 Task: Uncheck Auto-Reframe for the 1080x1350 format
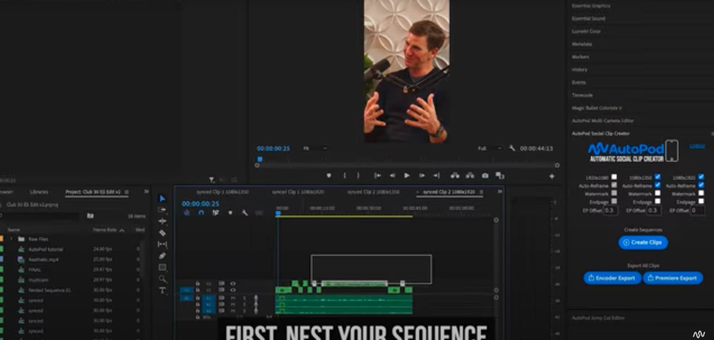point(657,185)
